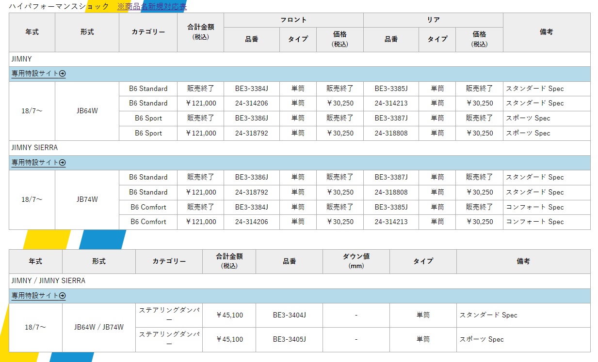598x362 pixels.
Task: Click the B6 Comfort category beside 24-314206
Action: [x=148, y=222]
